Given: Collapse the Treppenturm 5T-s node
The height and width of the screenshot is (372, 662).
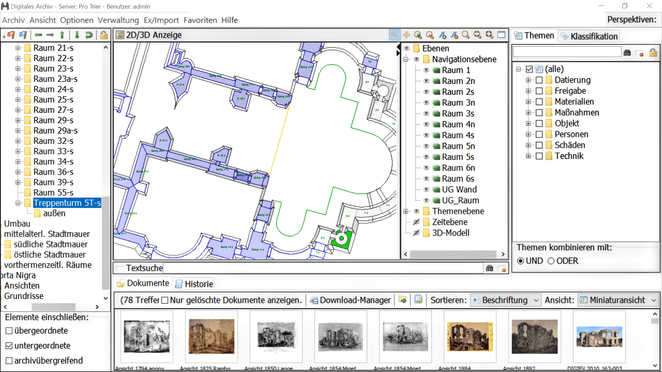Looking at the screenshot, I should pyautogui.click(x=18, y=203).
